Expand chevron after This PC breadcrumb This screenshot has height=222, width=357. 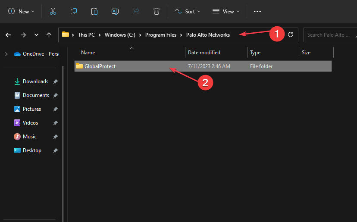tap(100, 35)
